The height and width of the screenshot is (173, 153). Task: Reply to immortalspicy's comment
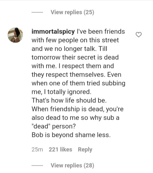pos(85,150)
